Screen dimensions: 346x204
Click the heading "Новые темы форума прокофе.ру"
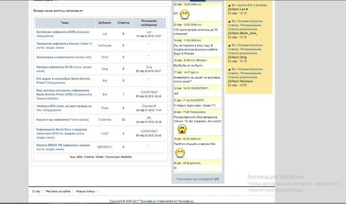pyautogui.click(x=58, y=10)
